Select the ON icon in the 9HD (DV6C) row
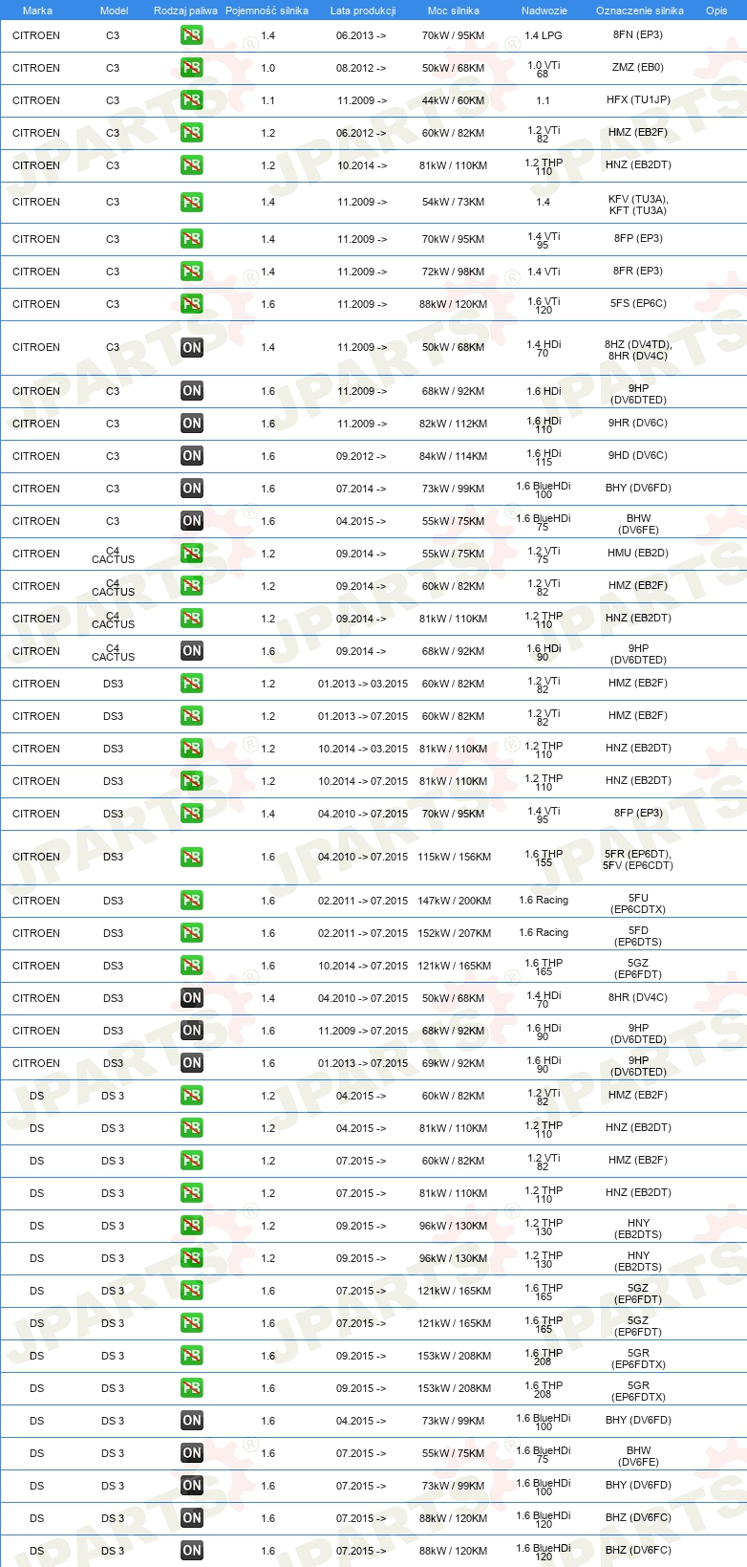747x1567 pixels. 192,456
